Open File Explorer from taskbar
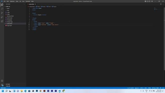The image size is (165, 93). 22,91
